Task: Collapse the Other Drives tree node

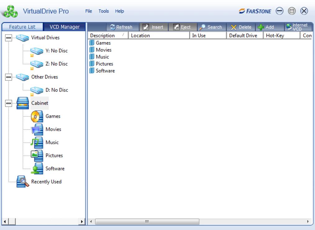Action: [8, 77]
